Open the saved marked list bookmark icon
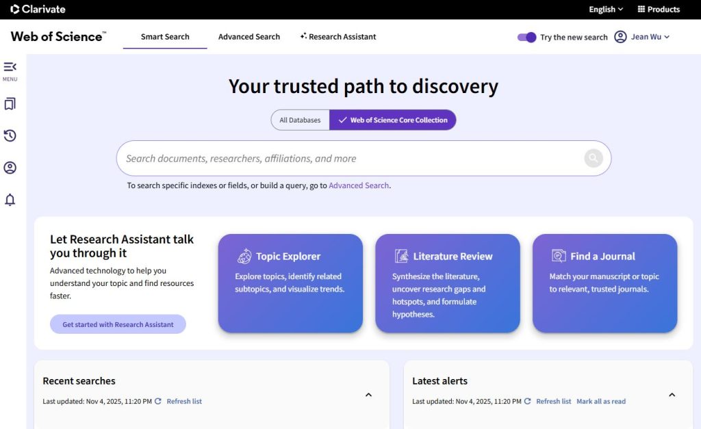The height and width of the screenshot is (429, 701). 10,104
